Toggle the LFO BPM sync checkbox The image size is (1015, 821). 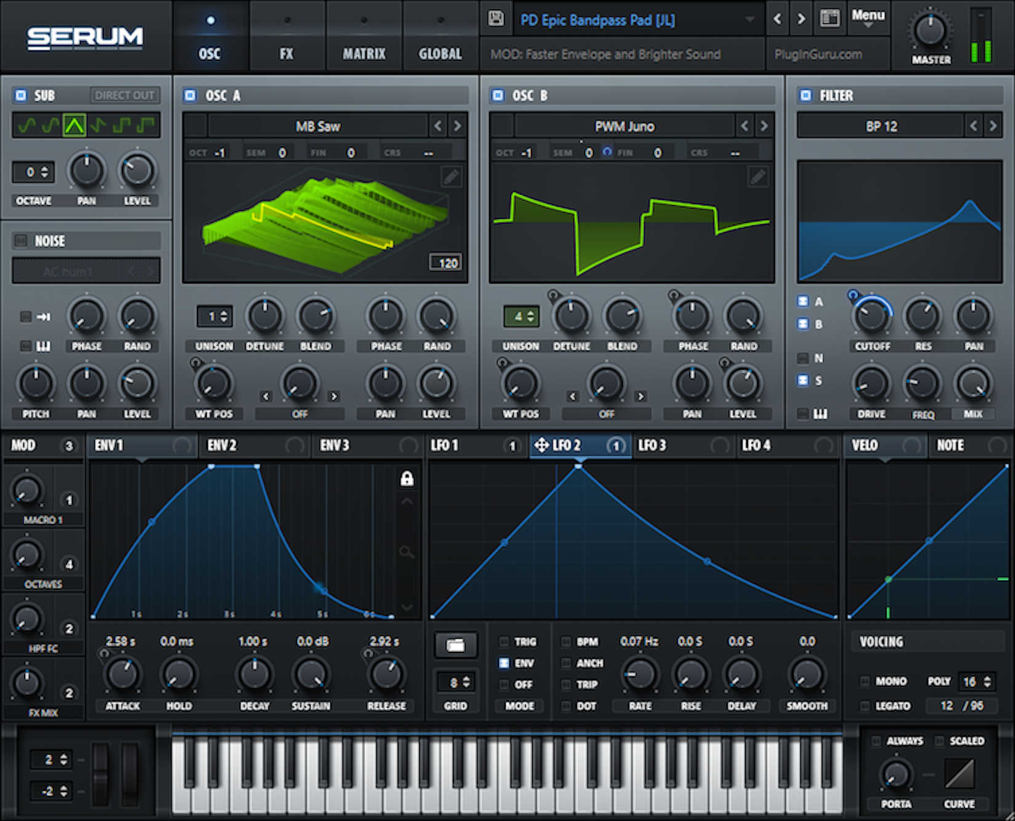pyautogui.click(x=566, y=641)
